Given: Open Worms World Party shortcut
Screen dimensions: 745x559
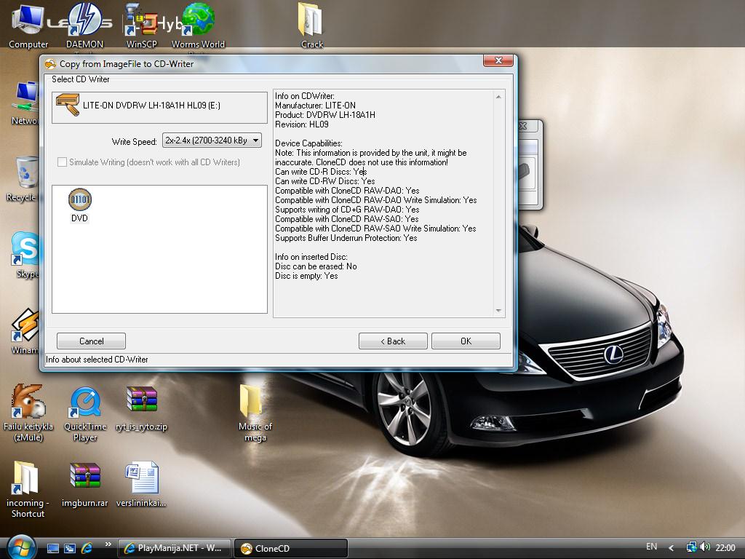Looking at the screenshot, I should [x=198, y=25].
